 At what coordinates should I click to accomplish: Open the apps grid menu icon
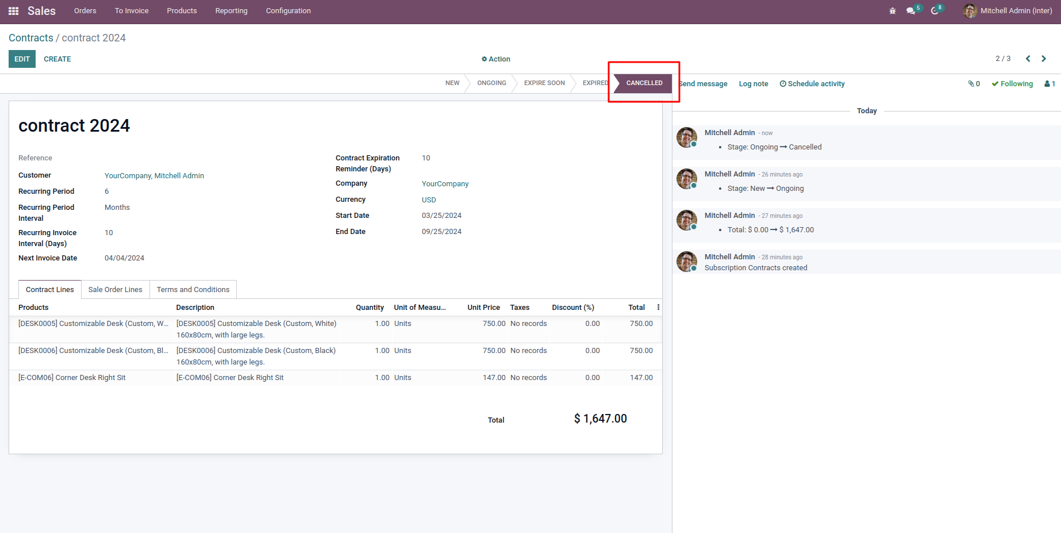coord(13,11)
